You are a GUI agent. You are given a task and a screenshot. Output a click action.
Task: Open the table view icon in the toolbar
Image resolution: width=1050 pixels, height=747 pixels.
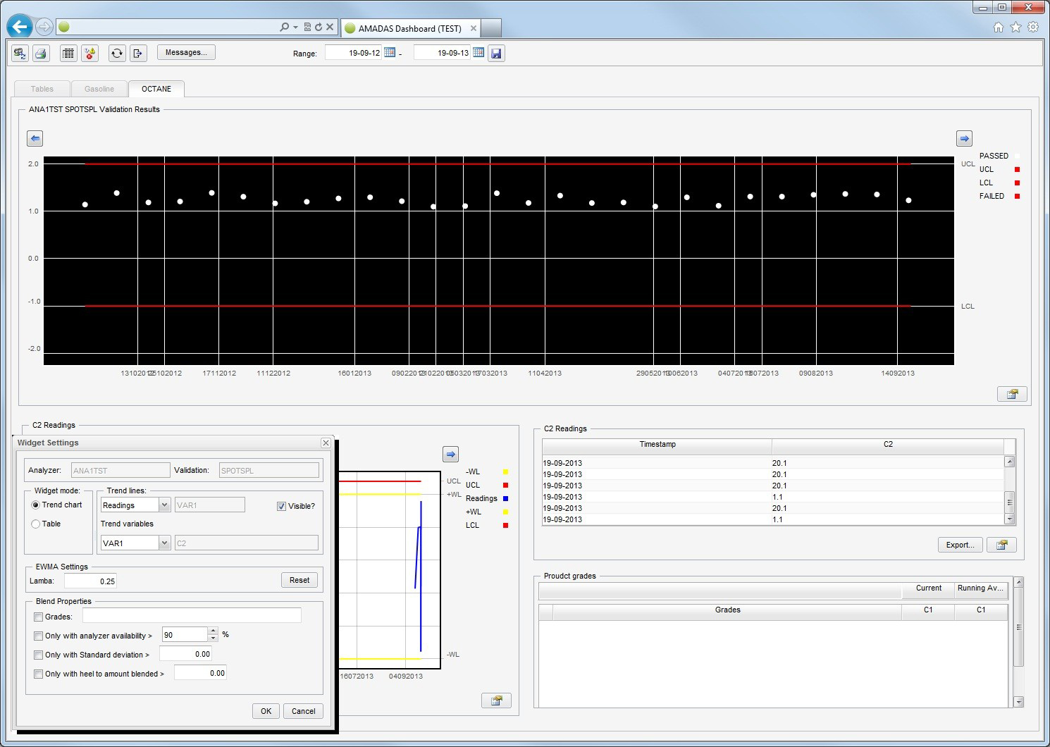point(68,53)
